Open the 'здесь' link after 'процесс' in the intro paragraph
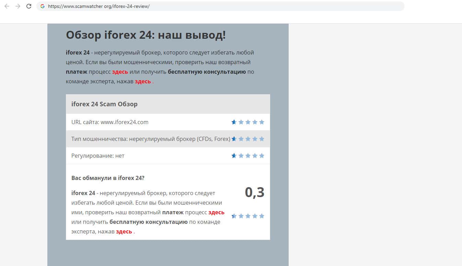 click(x=120, y=72)
